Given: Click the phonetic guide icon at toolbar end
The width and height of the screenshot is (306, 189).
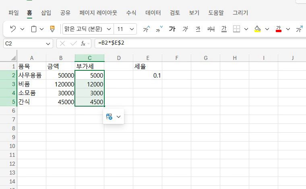Looking at the screenshot, I should (x=299, y=29).
